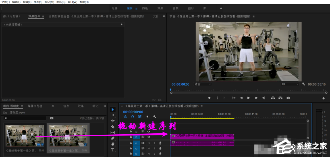Viewport: 330px width, 157px height.
Task: Select the Razor tool
Action: tap(113, 126)
